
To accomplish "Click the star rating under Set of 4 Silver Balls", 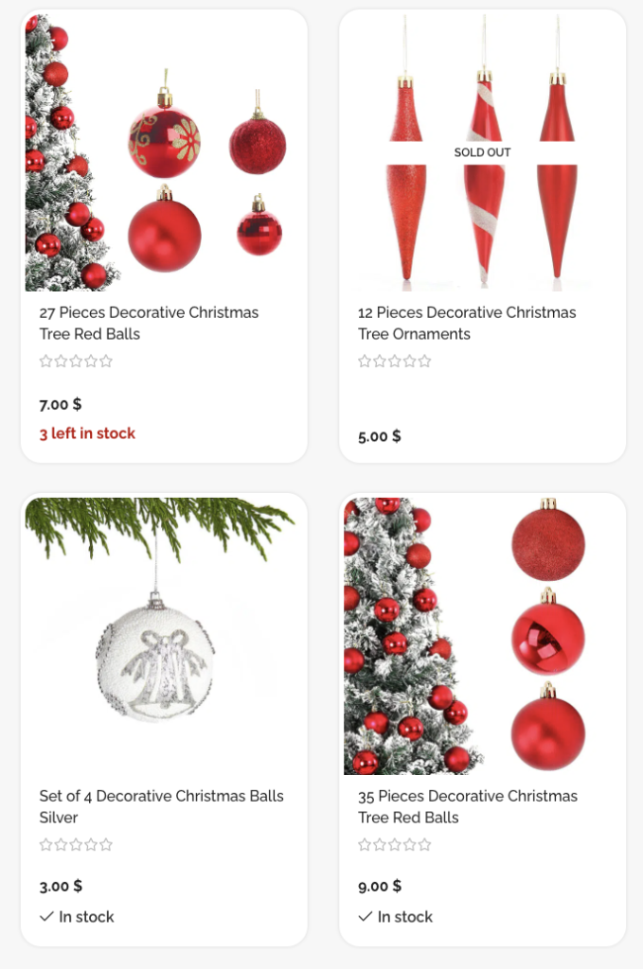I will 76,844.
